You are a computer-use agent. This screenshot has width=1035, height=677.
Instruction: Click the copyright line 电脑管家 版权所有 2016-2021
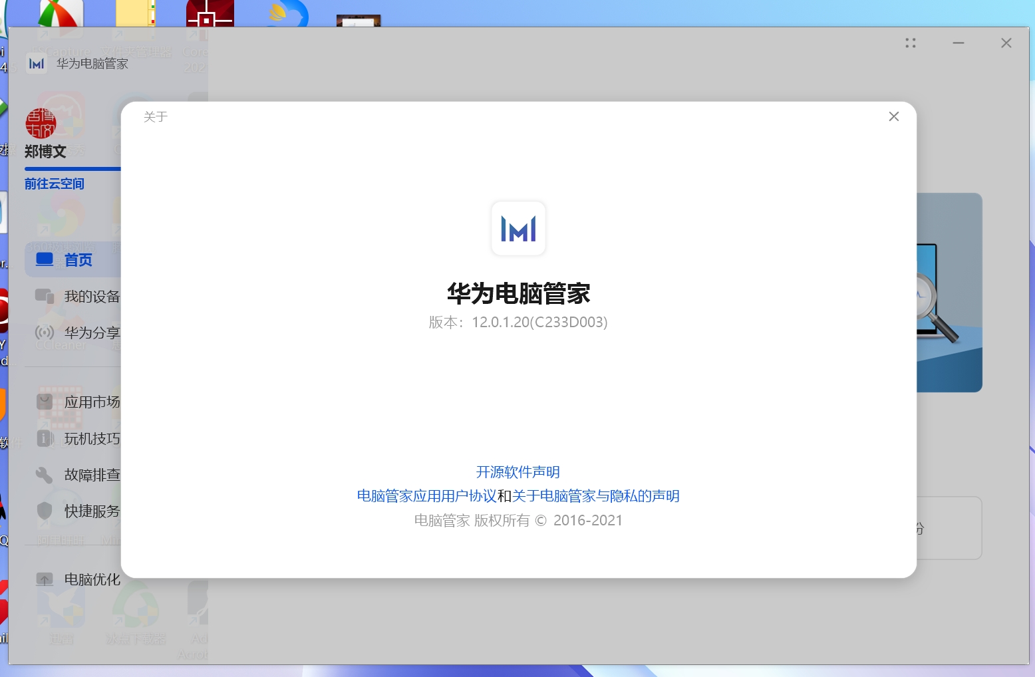[518, 521]
